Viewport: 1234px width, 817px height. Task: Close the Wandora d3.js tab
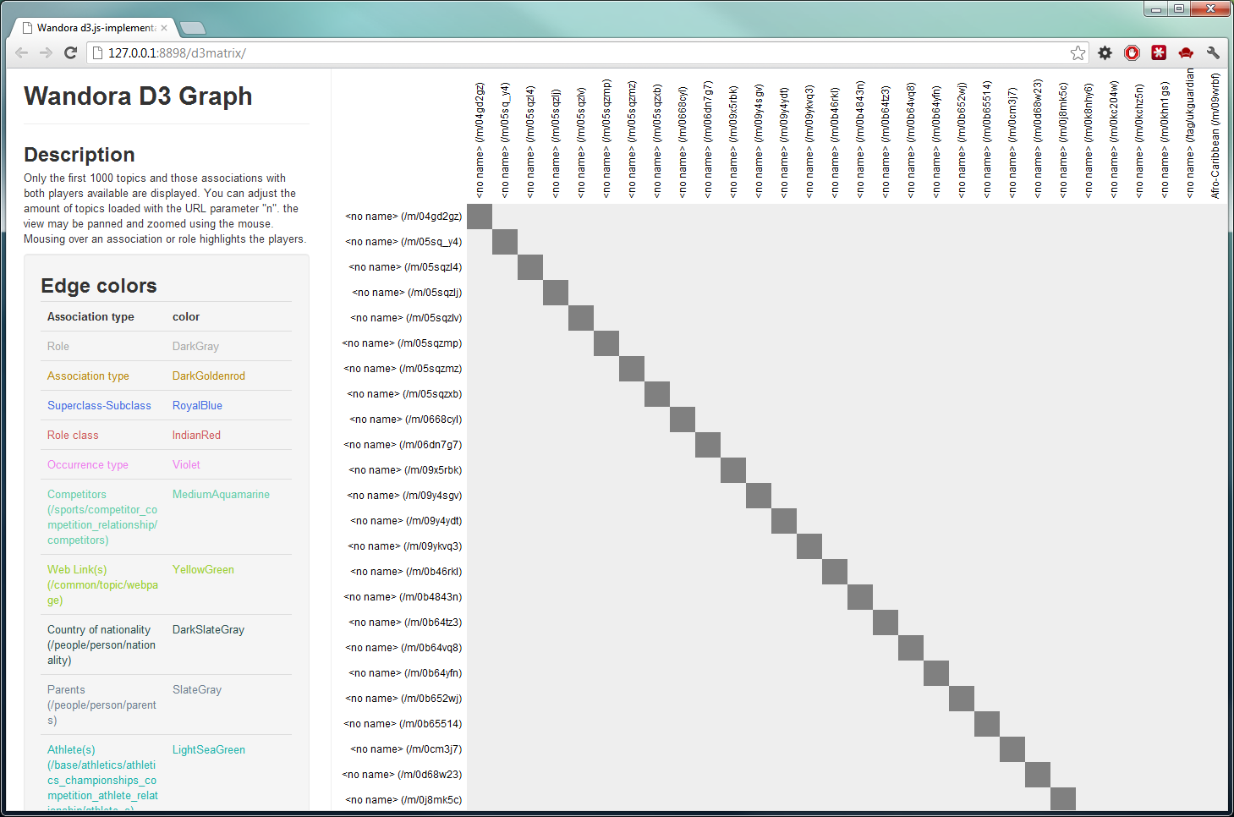tap(164, 28)
